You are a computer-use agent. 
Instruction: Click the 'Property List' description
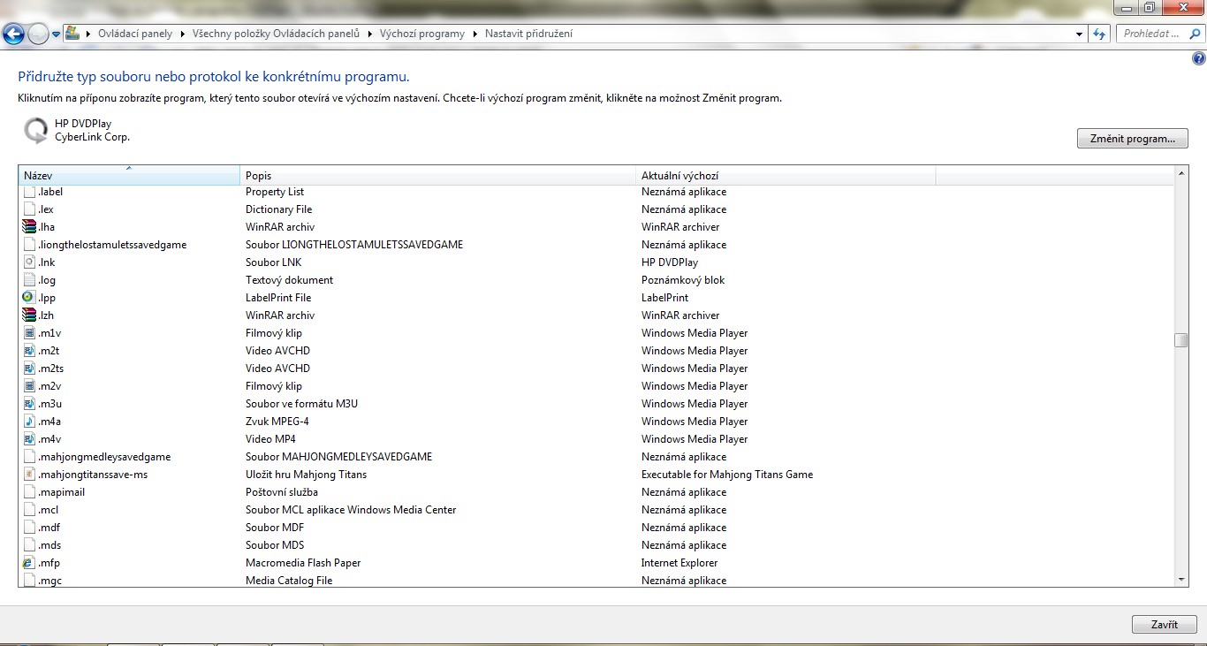tap(275, 192)
